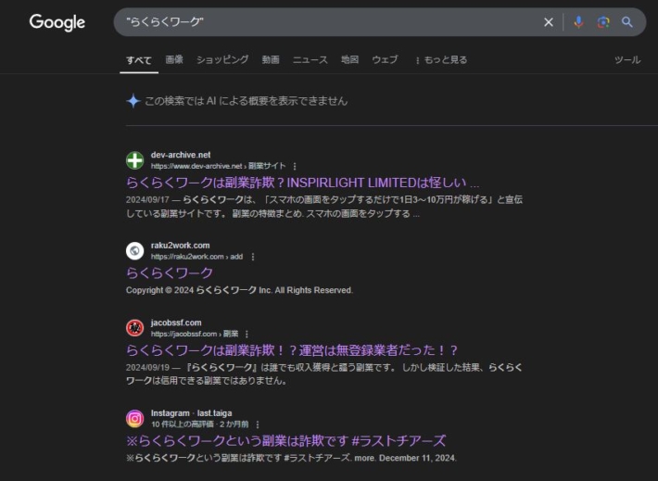Image resolution: width=658 pixels, height=481 pixels.
Task: Switch to the ウェブ tab
Action: click(x=385, y=59)
